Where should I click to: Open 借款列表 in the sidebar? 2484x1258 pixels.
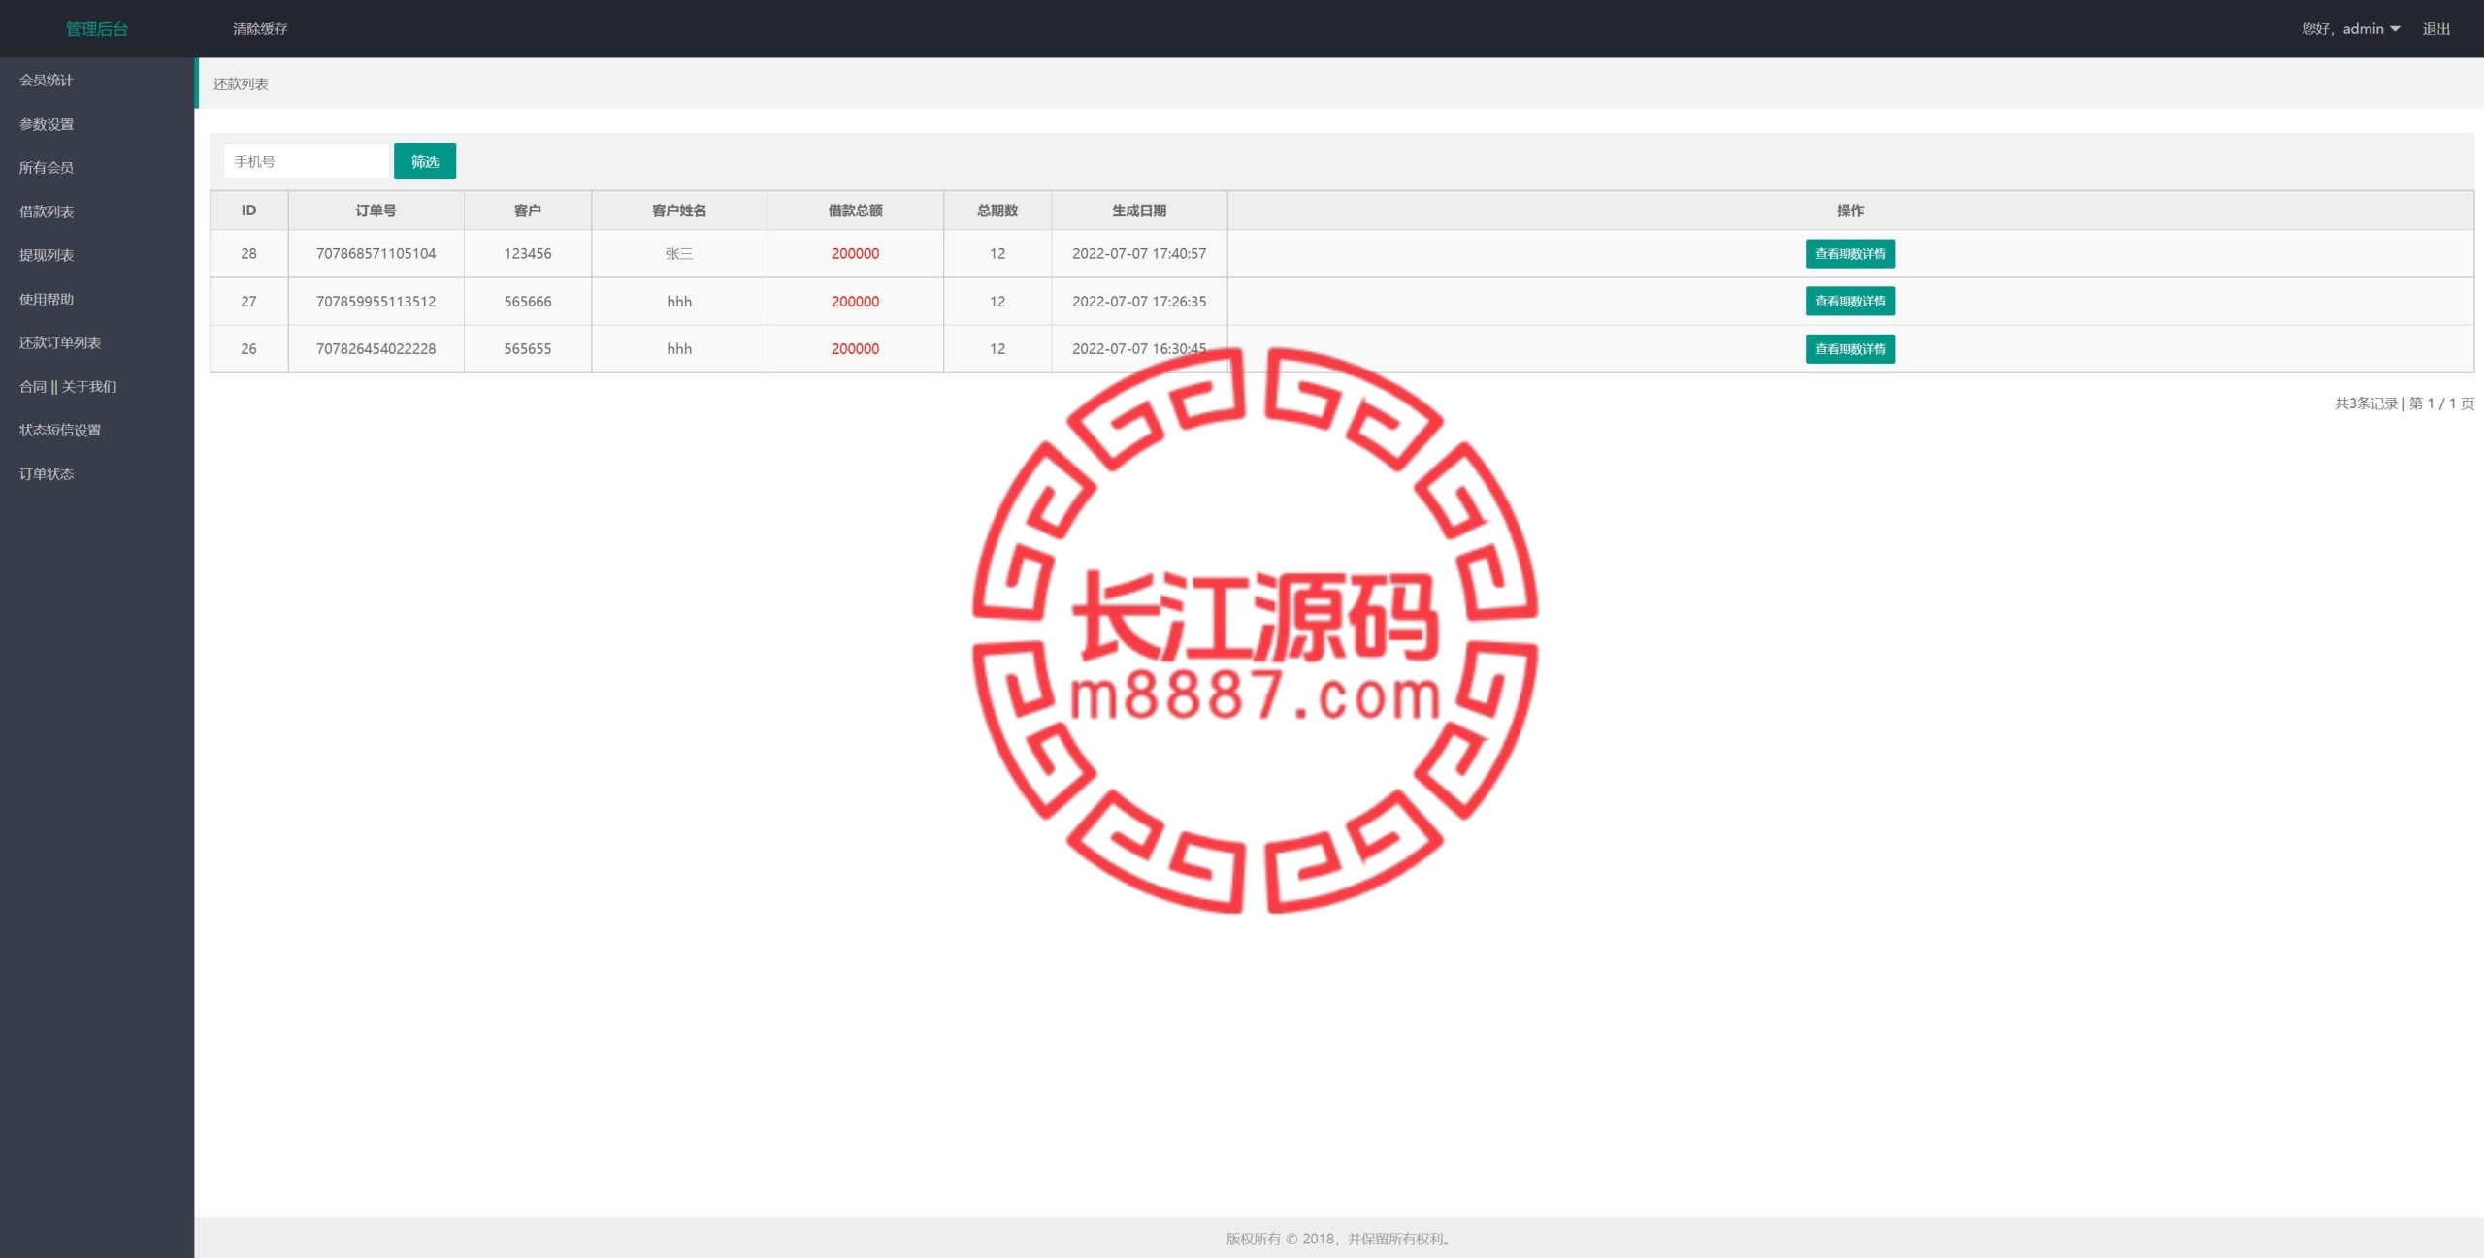click(x=47, y=211)
